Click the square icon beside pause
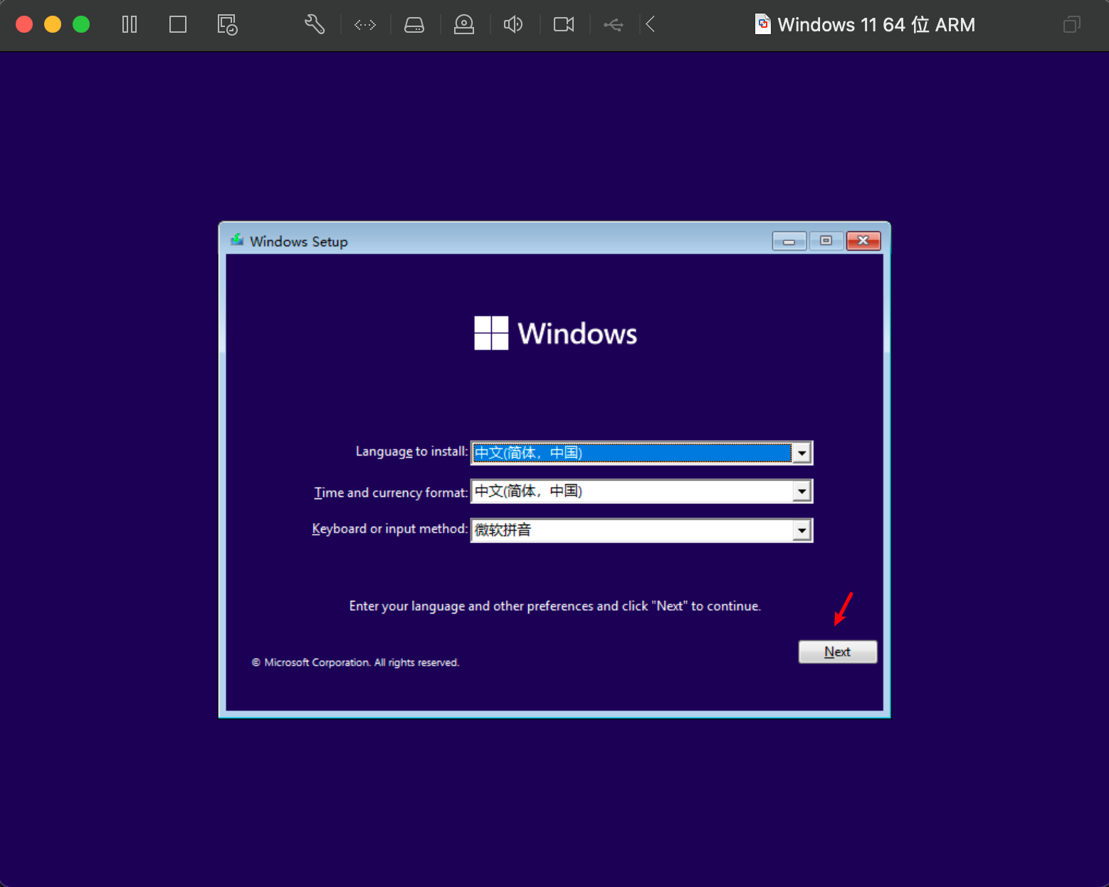Screen dimensions: 1109x887 pos(178,25)
